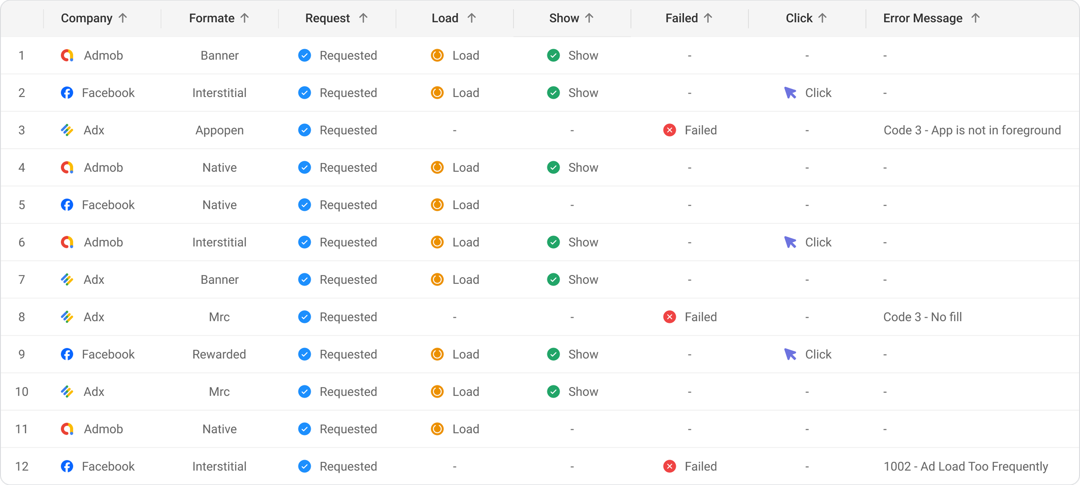
Task: Click the purple Click cursor icon in row 6
Action: (x=790, y=242)
